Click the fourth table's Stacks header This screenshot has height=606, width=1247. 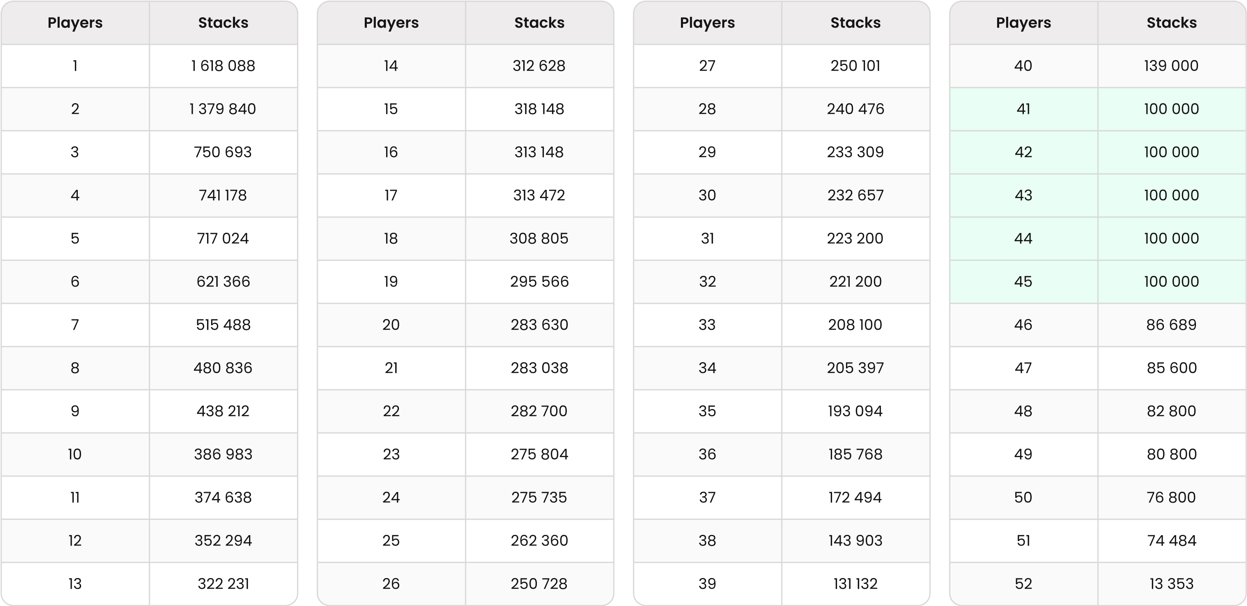[1172, 23]
